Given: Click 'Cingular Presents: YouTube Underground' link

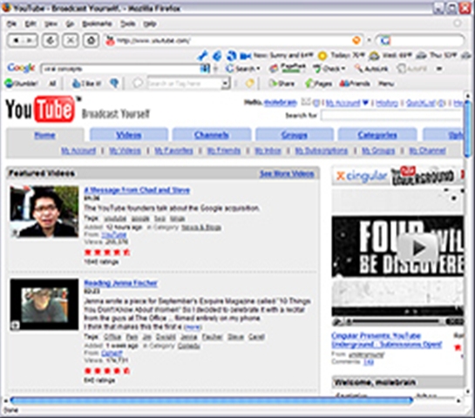Looking at the screenshot, I should [387, 340].
